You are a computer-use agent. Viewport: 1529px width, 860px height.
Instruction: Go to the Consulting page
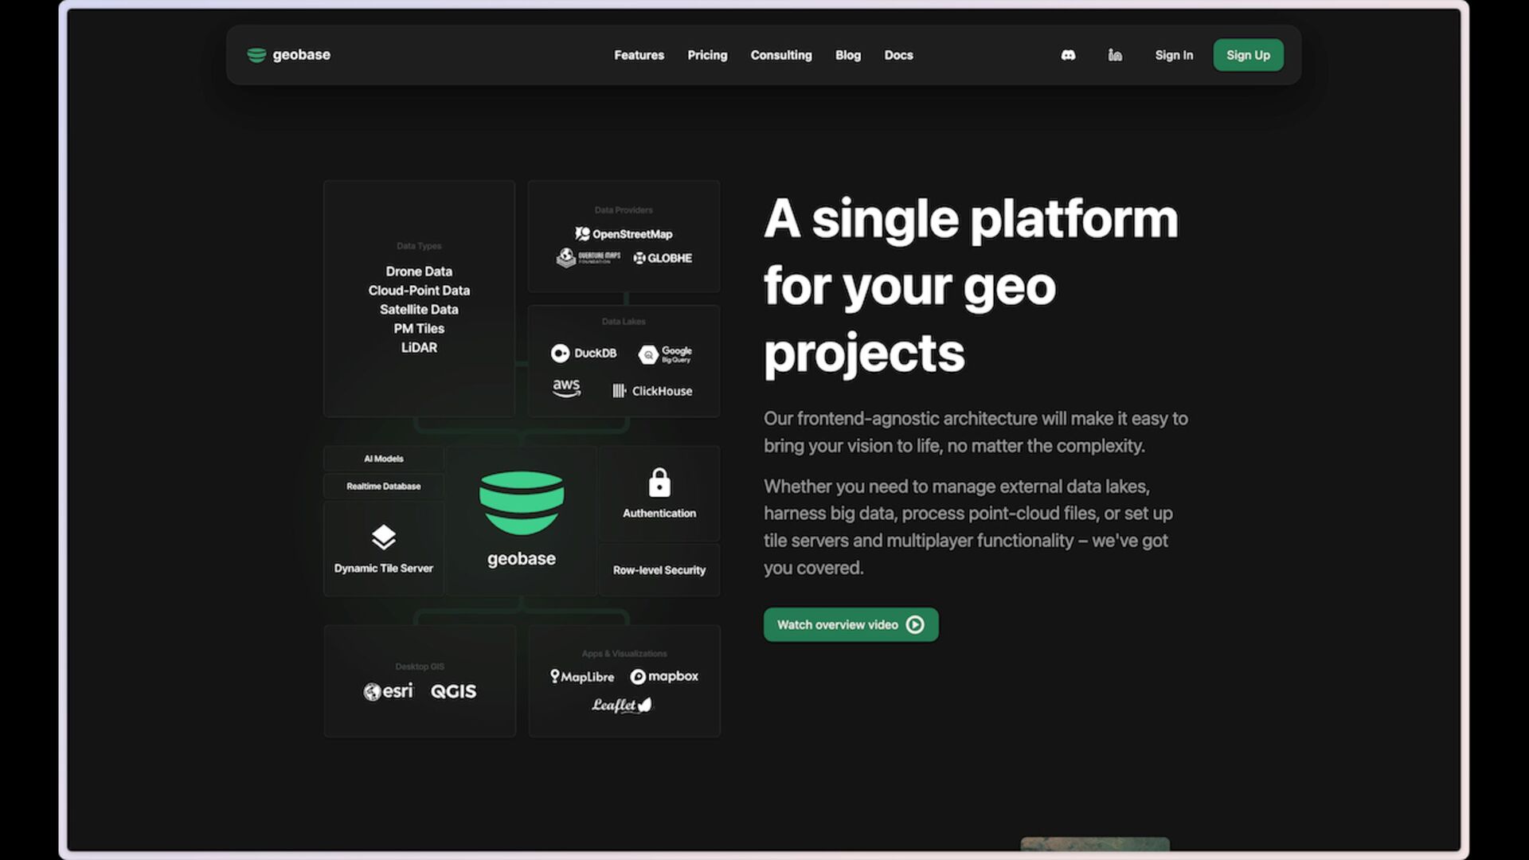(x=781, y=55)
